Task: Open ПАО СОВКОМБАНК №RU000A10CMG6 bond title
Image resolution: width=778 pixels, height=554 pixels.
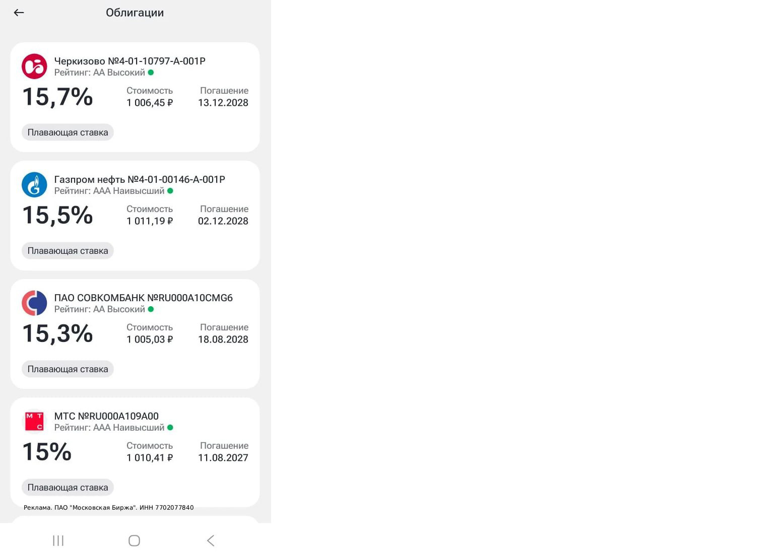Action: 144,298
